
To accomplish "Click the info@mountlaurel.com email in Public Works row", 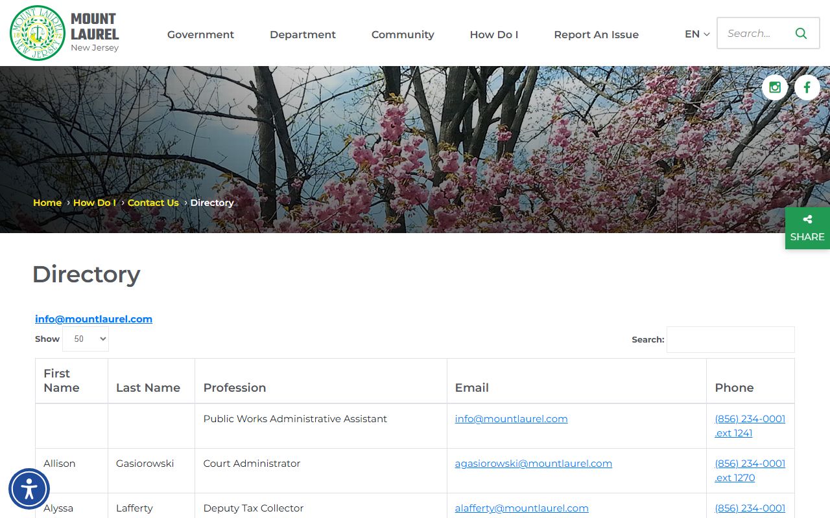I will click(x=511, y=419).
